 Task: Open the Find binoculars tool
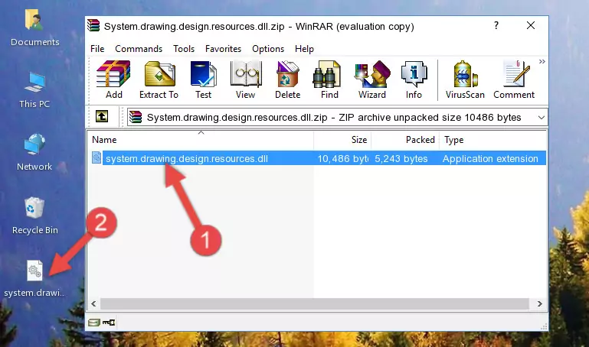point(329,79)
